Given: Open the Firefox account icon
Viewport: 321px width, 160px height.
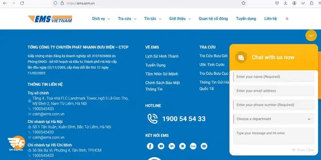Looking at the screenshot, I should click(x=294, y=3).
